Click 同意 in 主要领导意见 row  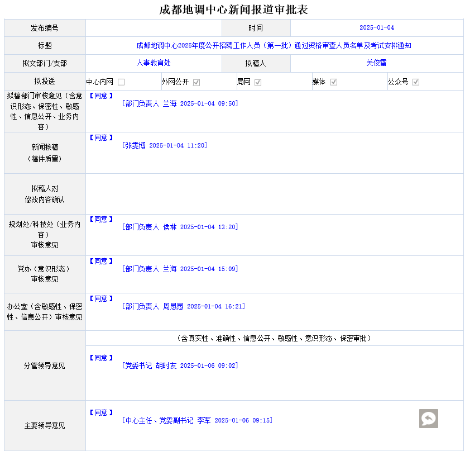coord(101,412)
